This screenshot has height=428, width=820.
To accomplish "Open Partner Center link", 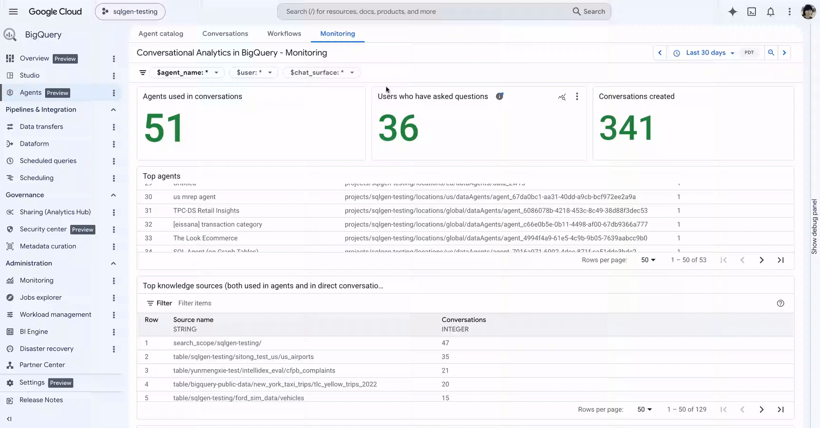I will coord(42,365).
